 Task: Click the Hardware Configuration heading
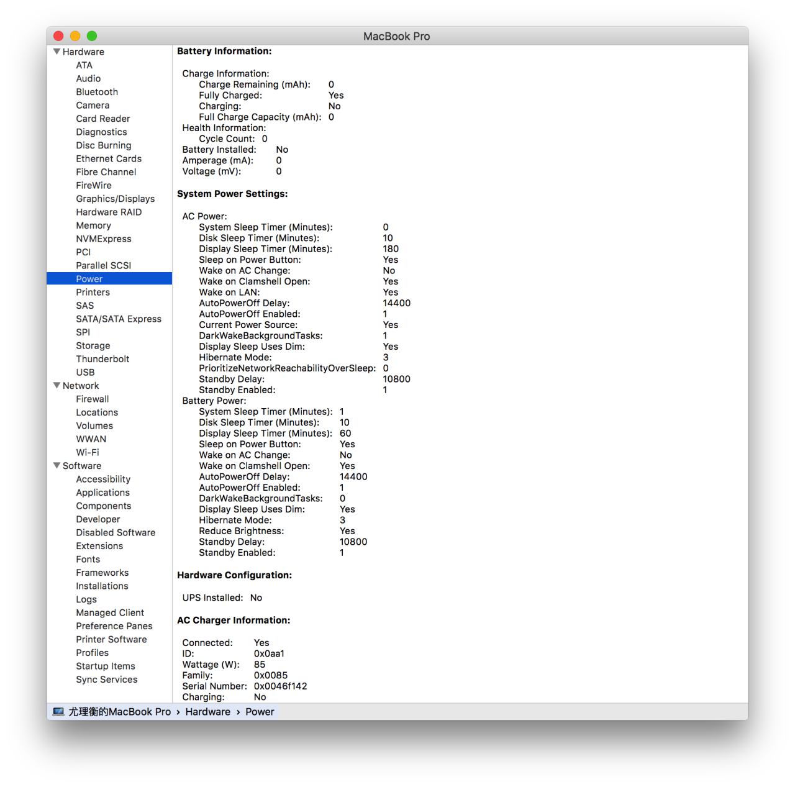click(234, 575)
